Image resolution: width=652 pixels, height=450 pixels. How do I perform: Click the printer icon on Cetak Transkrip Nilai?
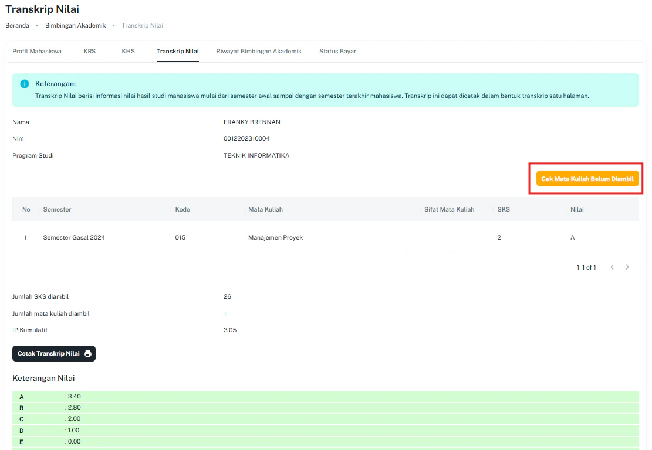point(88,354)
